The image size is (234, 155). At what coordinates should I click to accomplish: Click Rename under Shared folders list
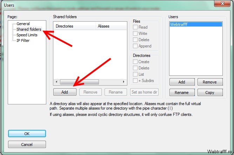[x=116, y=92]
